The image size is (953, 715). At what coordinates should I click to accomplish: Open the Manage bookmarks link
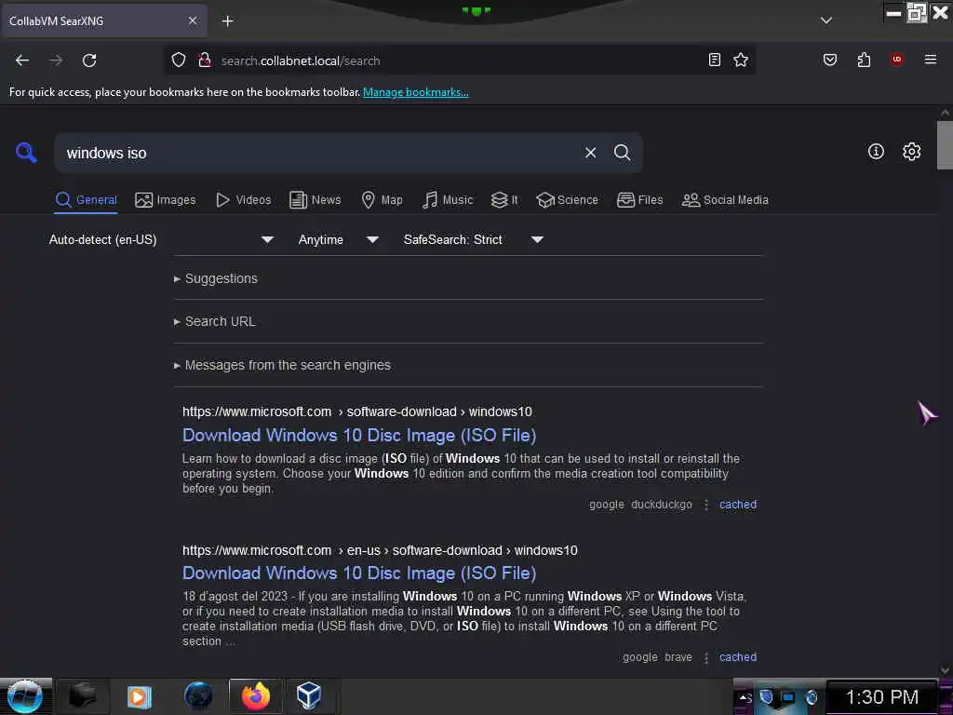(416, 92)
